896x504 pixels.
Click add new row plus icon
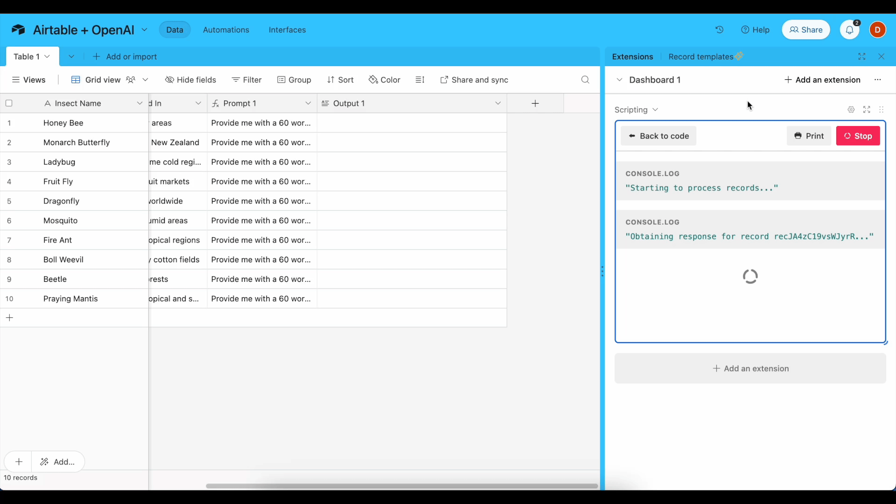[9, 318]
